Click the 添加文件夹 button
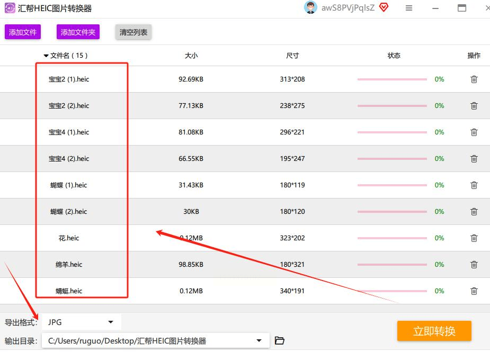The height and width of the screenshot is (352, 490). 77,32
